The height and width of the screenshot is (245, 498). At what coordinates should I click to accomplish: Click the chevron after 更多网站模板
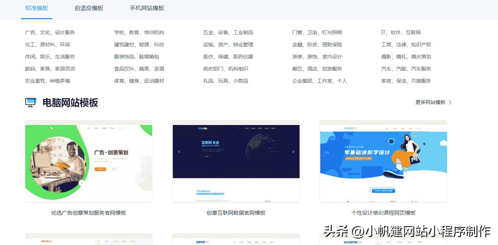tap(450, 102)
